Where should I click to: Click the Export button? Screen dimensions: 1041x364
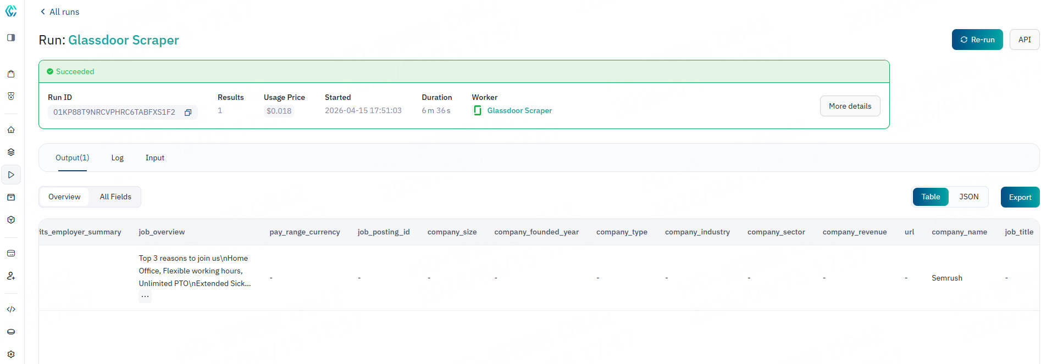click(x=1020, y=197)
